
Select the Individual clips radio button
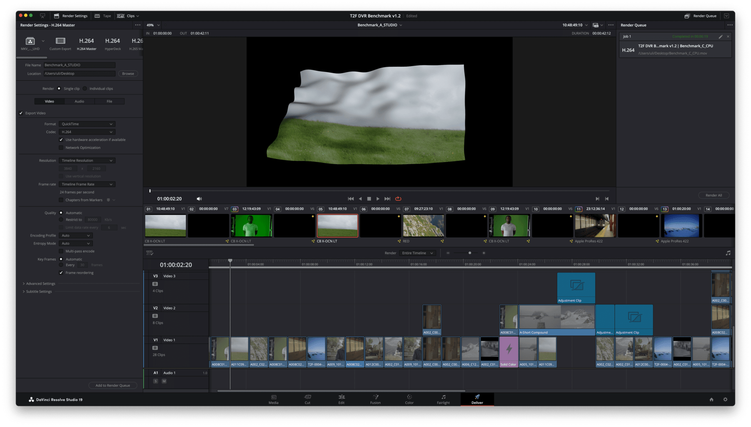pos(85,88)
